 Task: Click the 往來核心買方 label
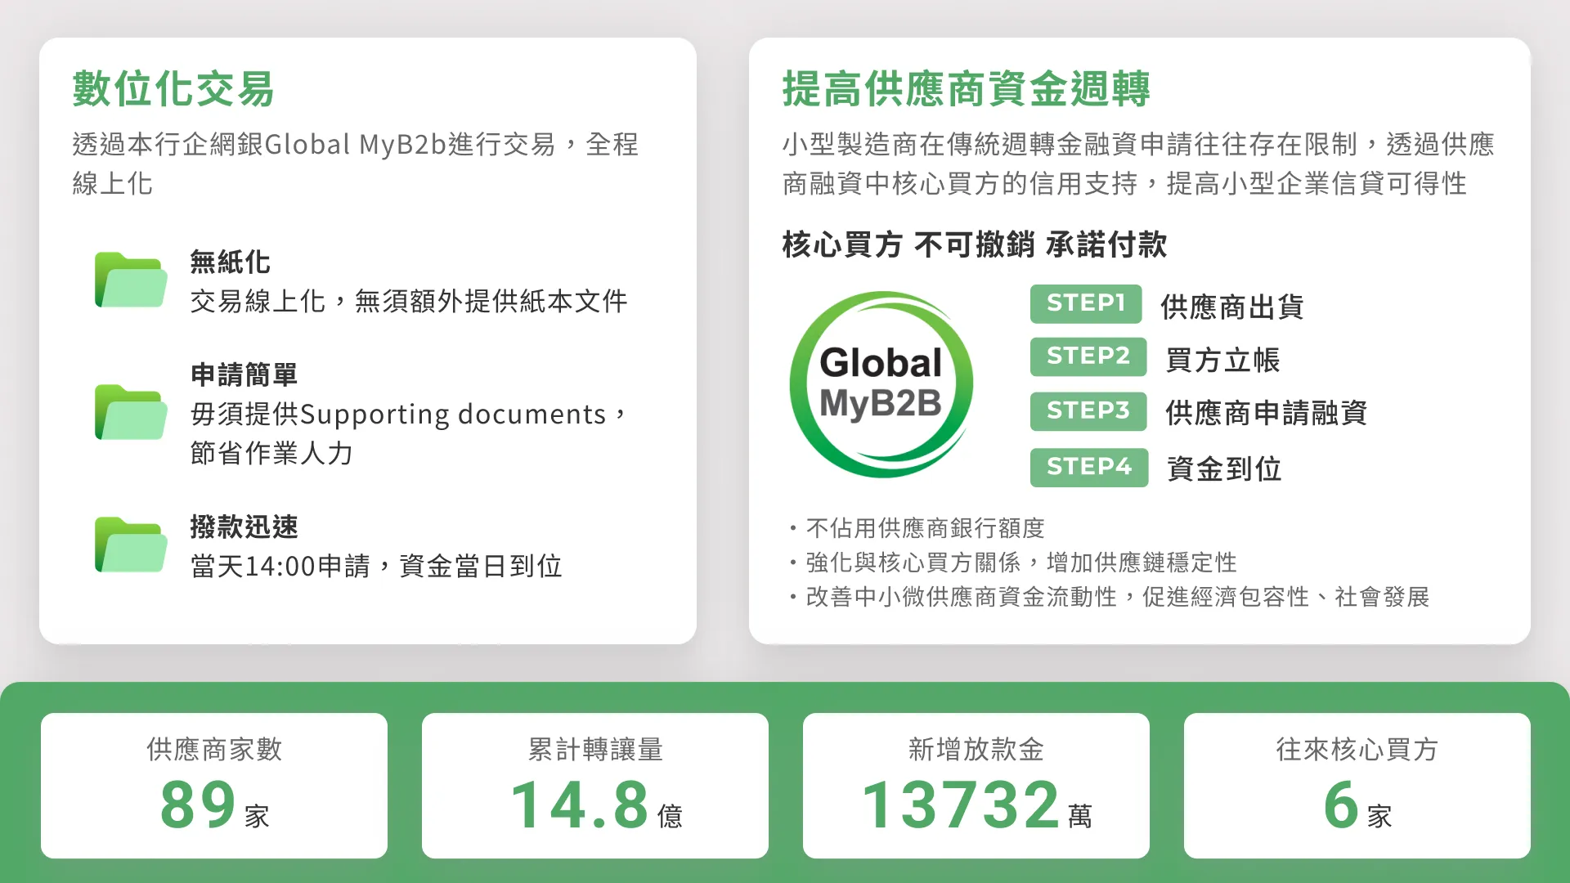pyautogui.click(x=1357, y=750)
